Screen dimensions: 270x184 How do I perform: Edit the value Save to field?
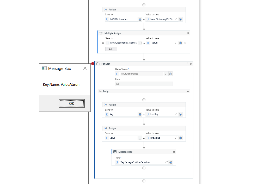[x=121, y=138]
